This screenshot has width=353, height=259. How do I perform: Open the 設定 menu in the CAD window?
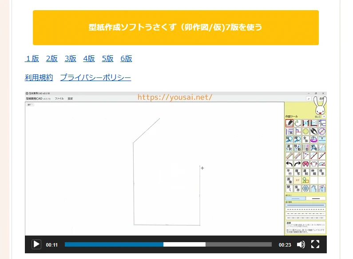pos(70,99)
